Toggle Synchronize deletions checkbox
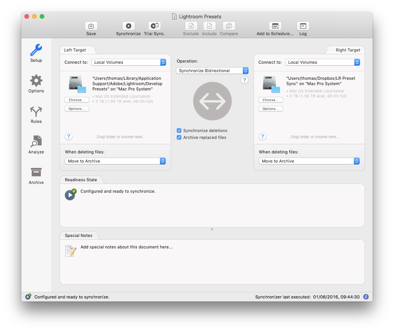Screen dimensions: 394x332 point(179,131)
